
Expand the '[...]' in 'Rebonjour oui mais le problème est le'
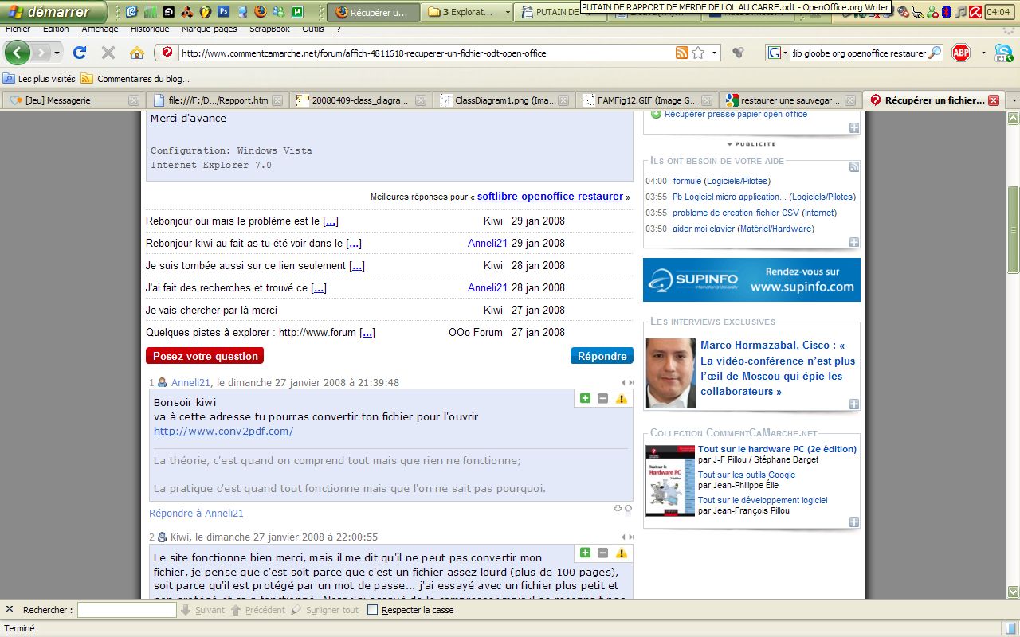coord(330,221)
